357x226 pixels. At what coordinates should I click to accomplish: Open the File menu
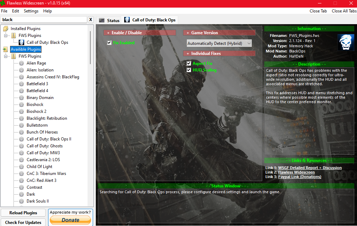[4, 11]
